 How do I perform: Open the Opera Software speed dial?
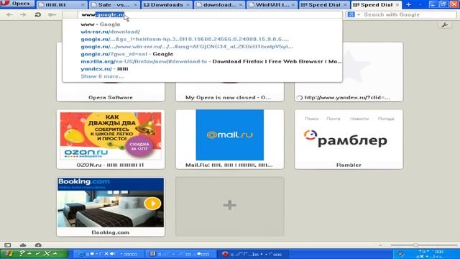pos(111,92)
